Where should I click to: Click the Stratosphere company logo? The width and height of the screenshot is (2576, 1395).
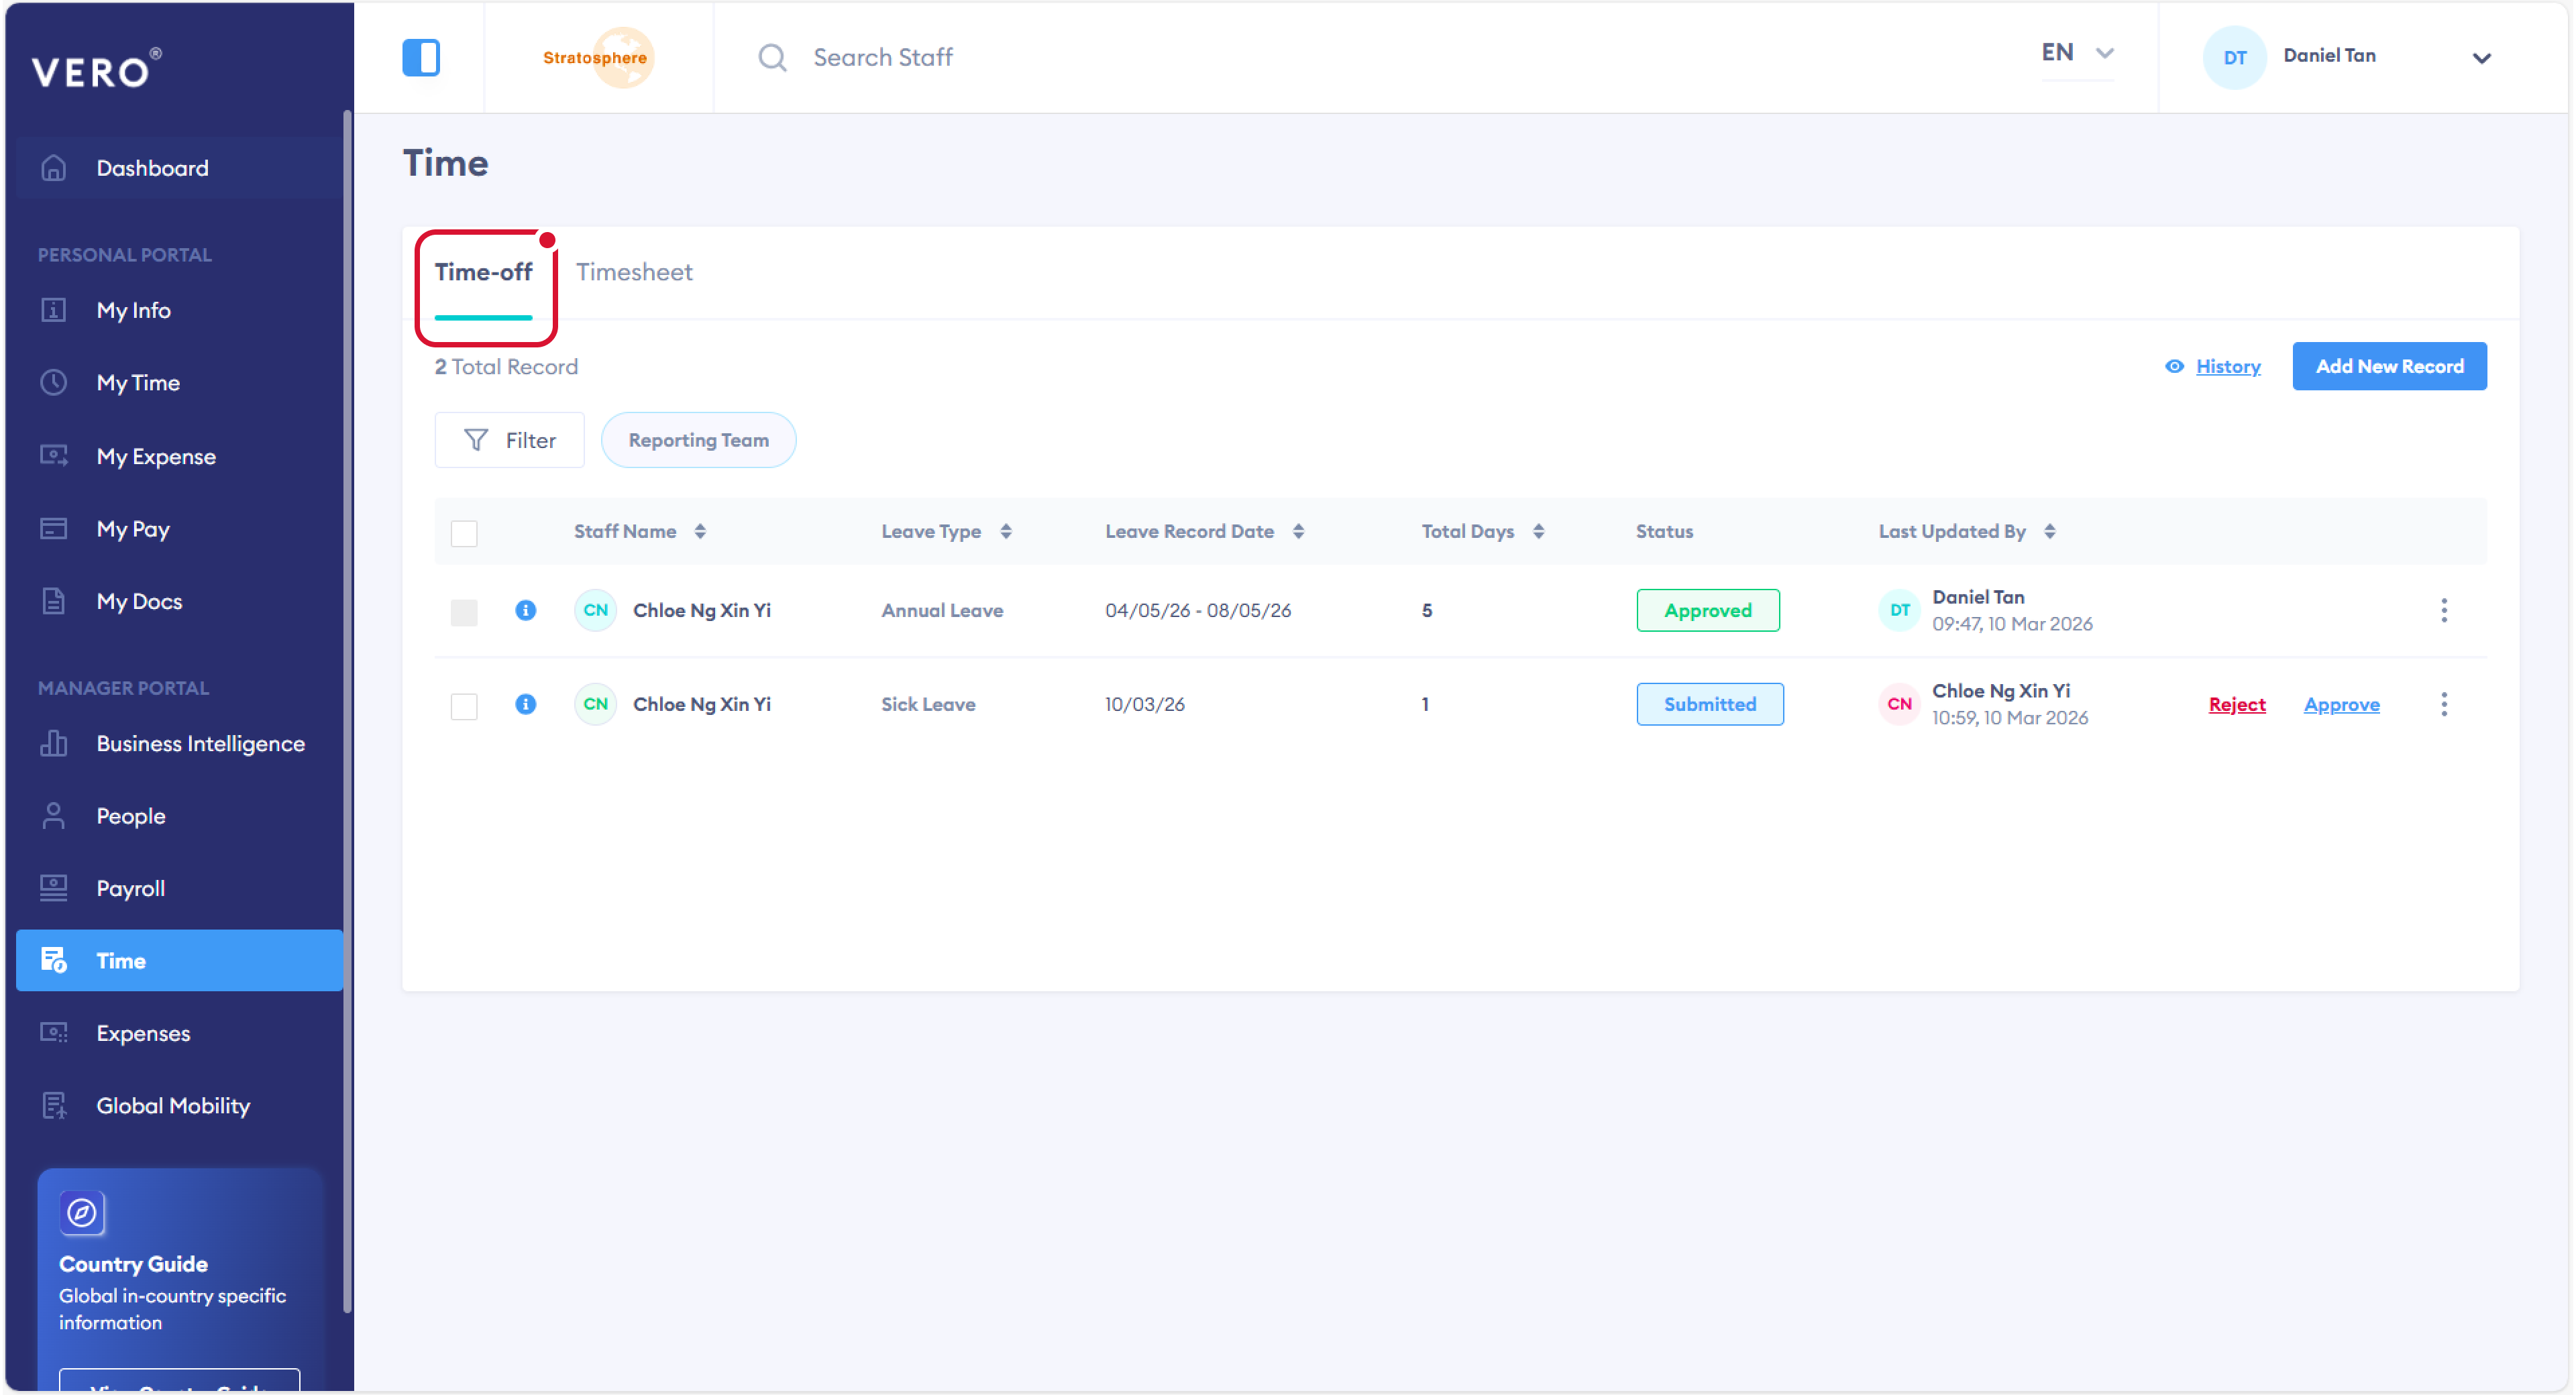tap(597, 57)
